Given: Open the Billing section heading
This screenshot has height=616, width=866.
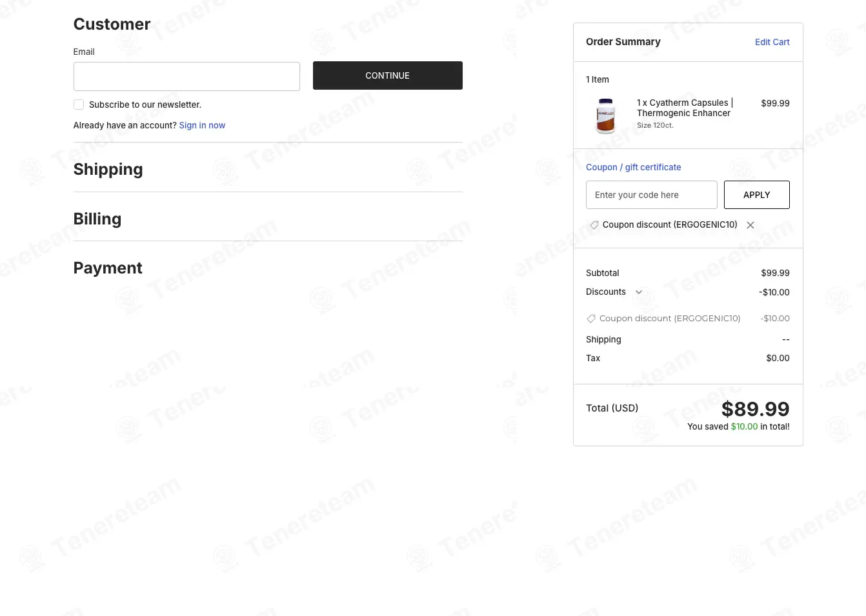Looking at the screenshot, I should 97,219.
